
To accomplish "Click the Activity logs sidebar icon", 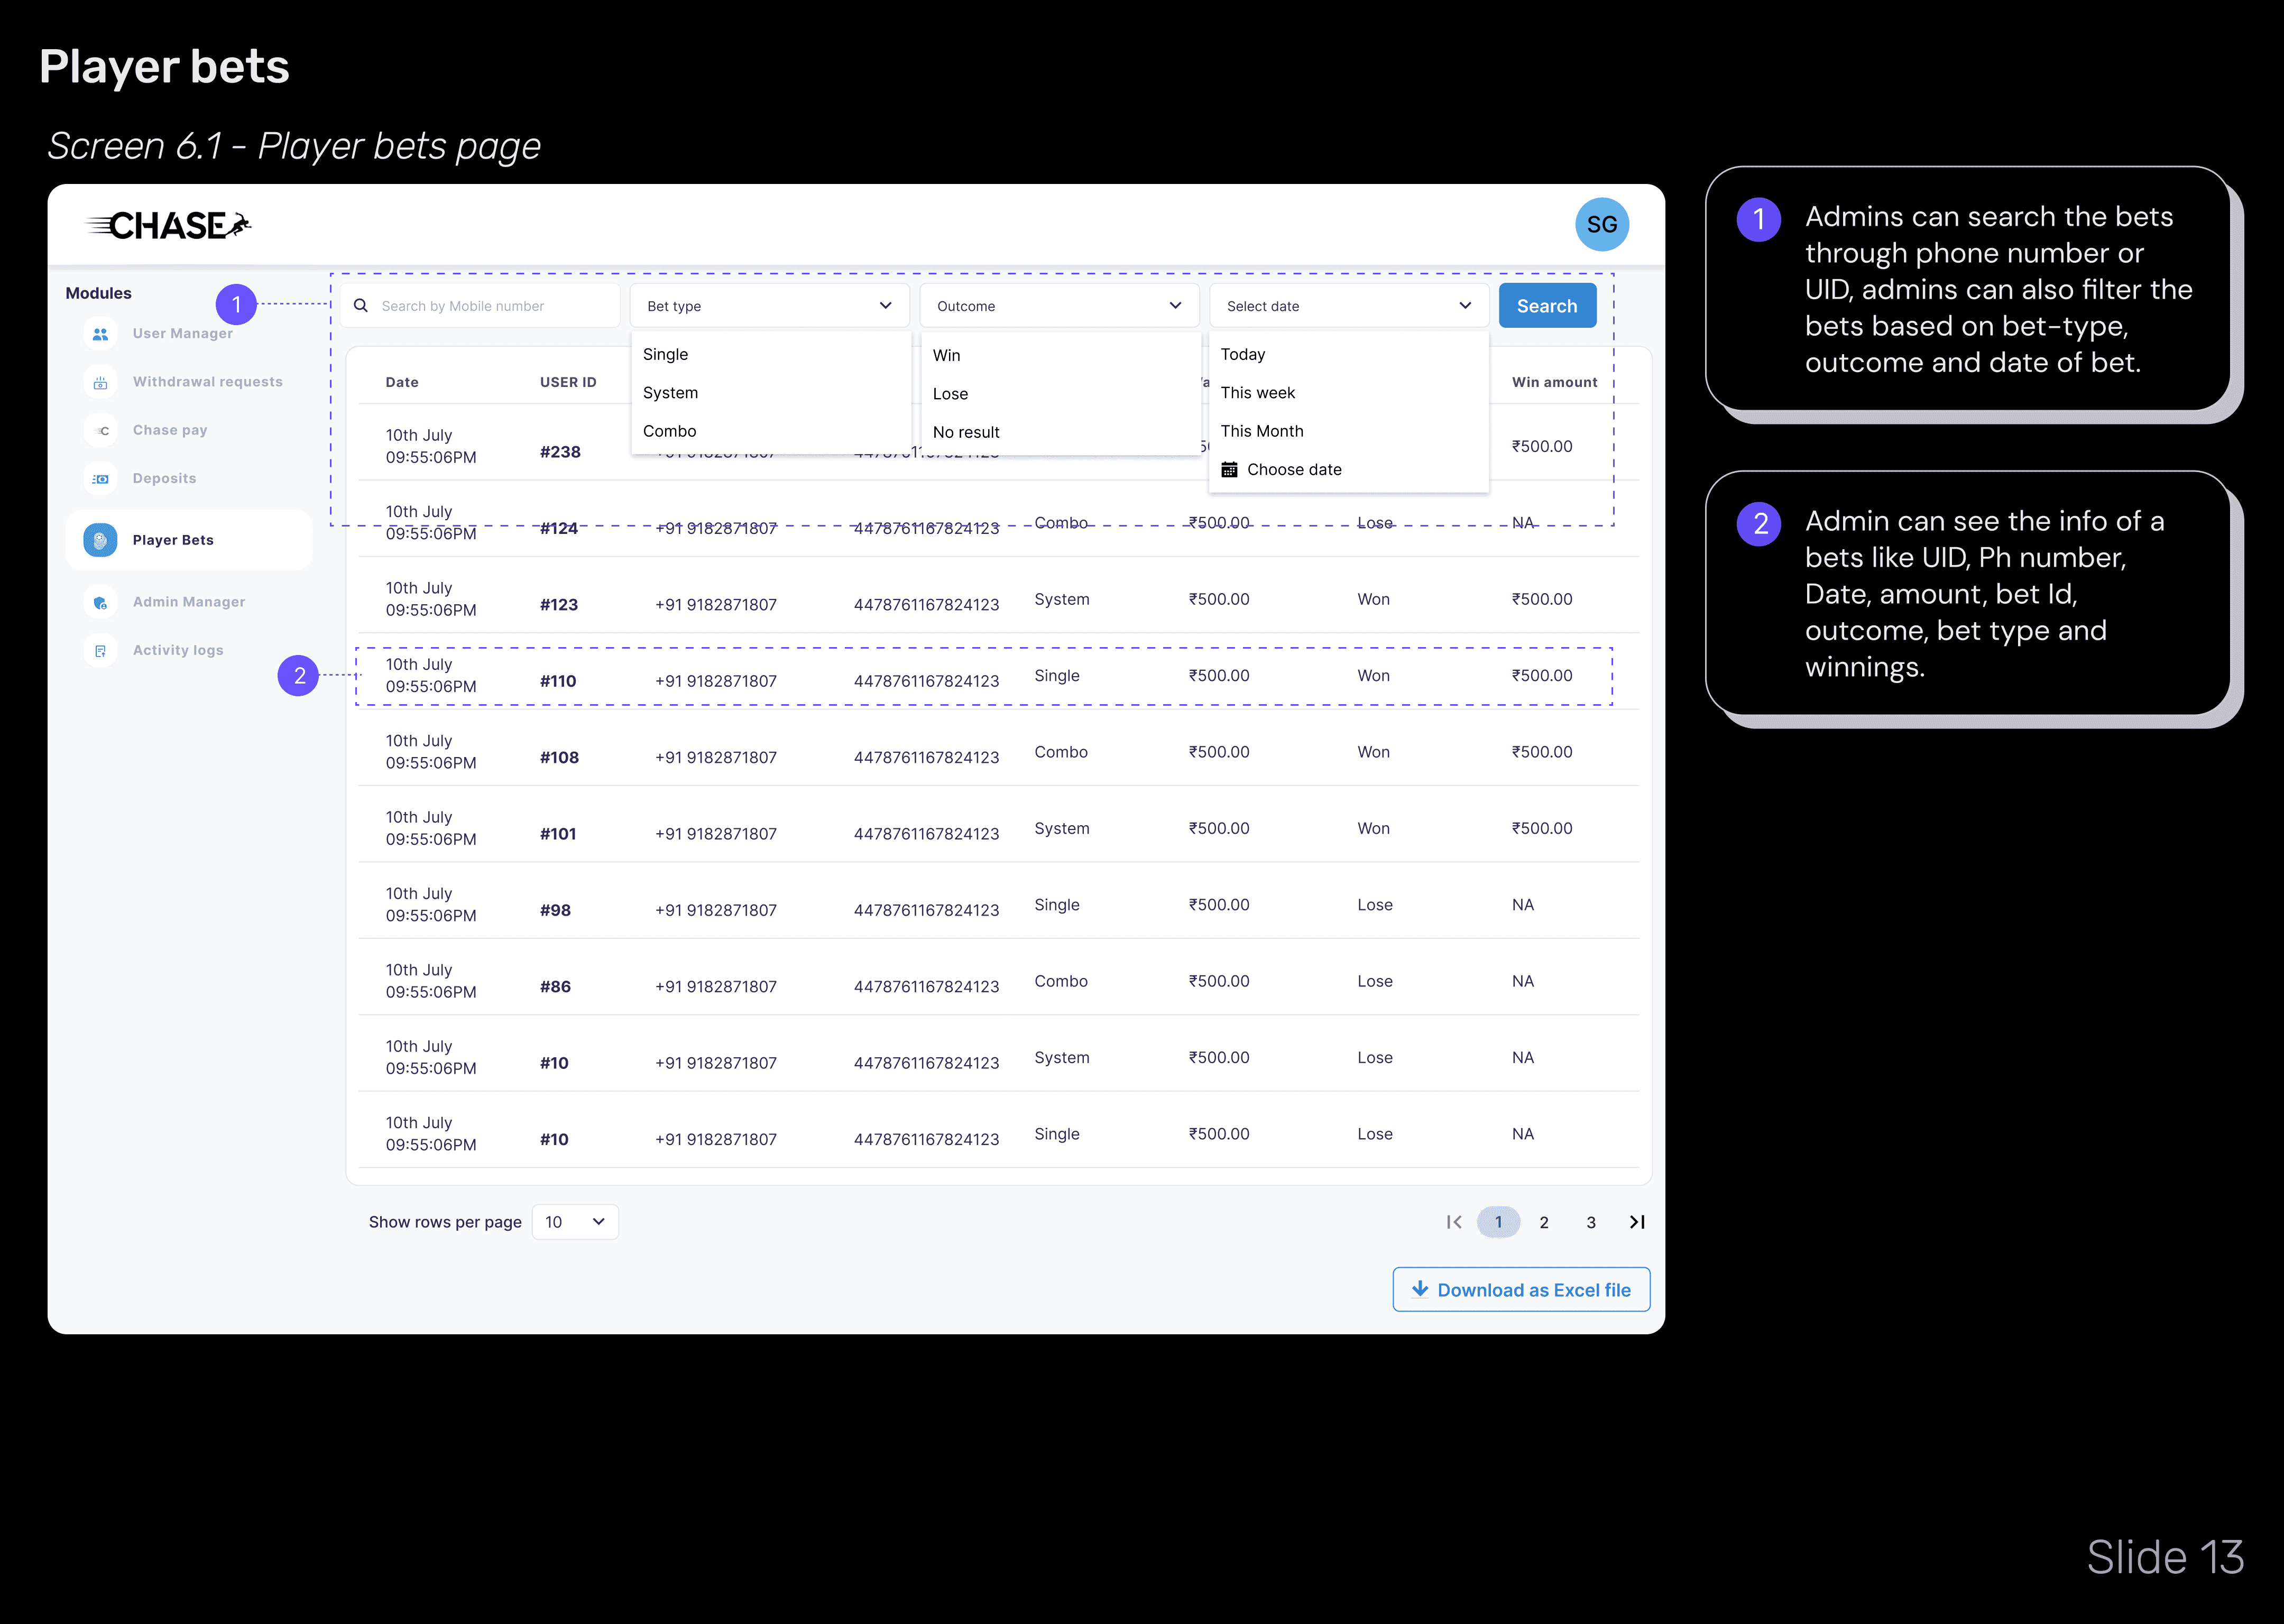I will (x=100, y=650).
